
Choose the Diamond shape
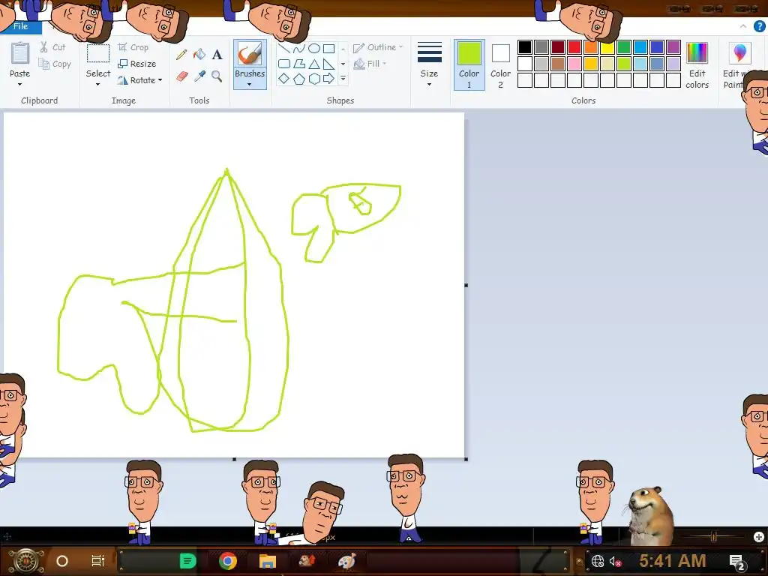coord(284,78)
